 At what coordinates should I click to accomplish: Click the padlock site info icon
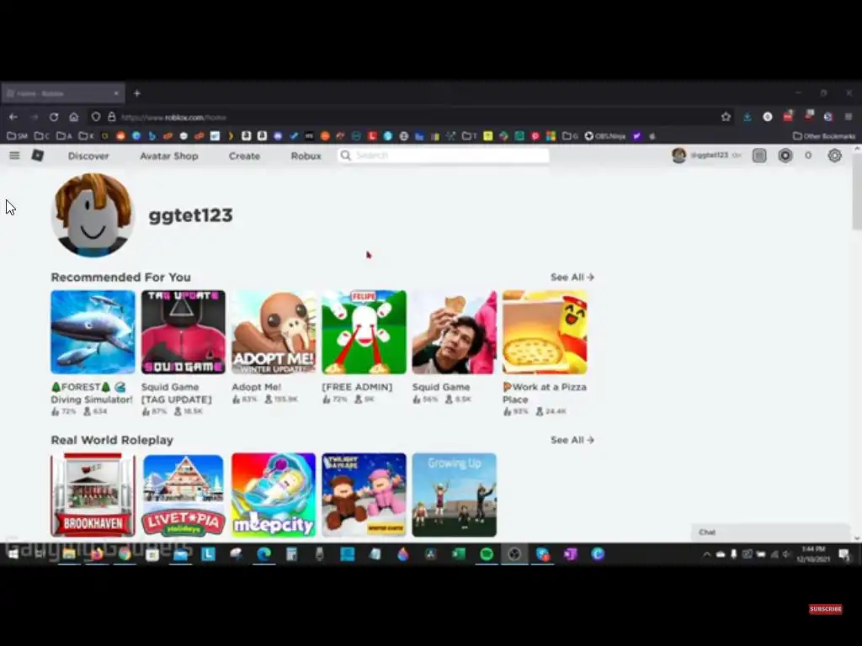(x=112, y=117)
